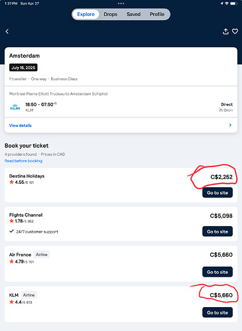Viewport: 242px width, 331px height.
Task: Go to the Profile tab
Action: 157,15
